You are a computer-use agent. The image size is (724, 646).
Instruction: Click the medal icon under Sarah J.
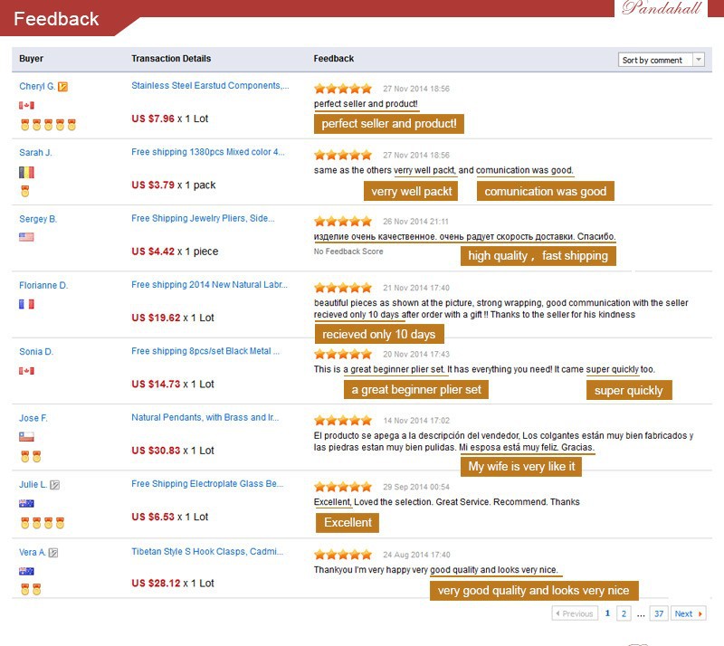(x=24, y=191)
